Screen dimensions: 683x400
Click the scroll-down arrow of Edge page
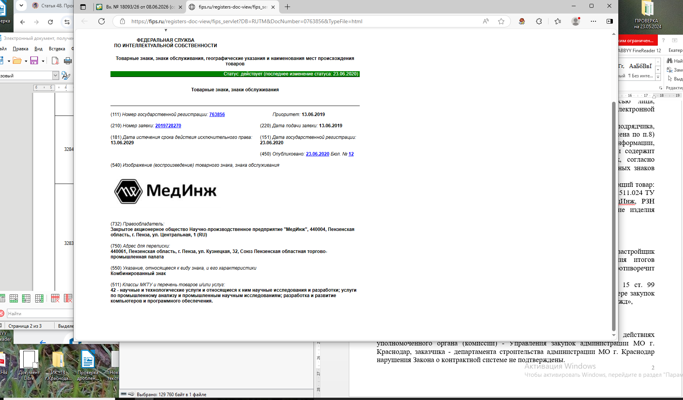click(614, 335)
